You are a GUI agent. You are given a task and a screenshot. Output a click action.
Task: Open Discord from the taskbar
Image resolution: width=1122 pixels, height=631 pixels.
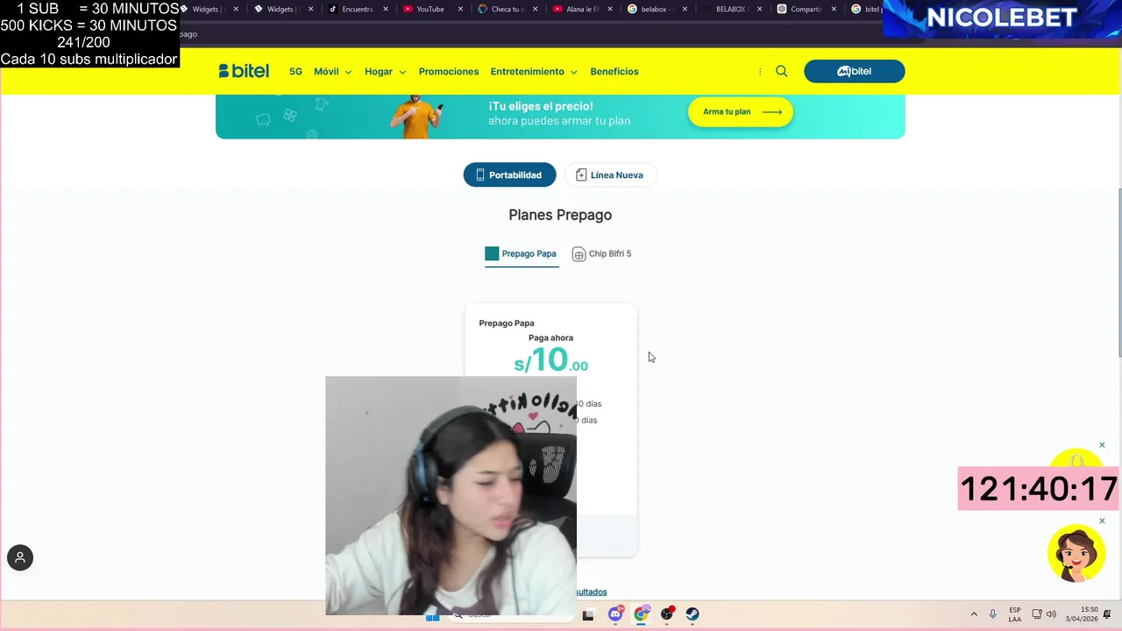615,614
